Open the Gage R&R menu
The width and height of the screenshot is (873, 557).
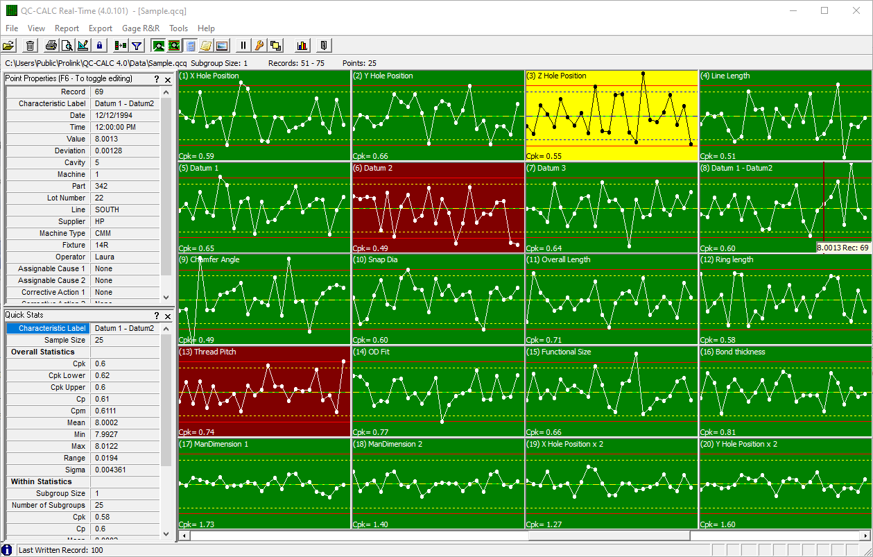point(140,28)
